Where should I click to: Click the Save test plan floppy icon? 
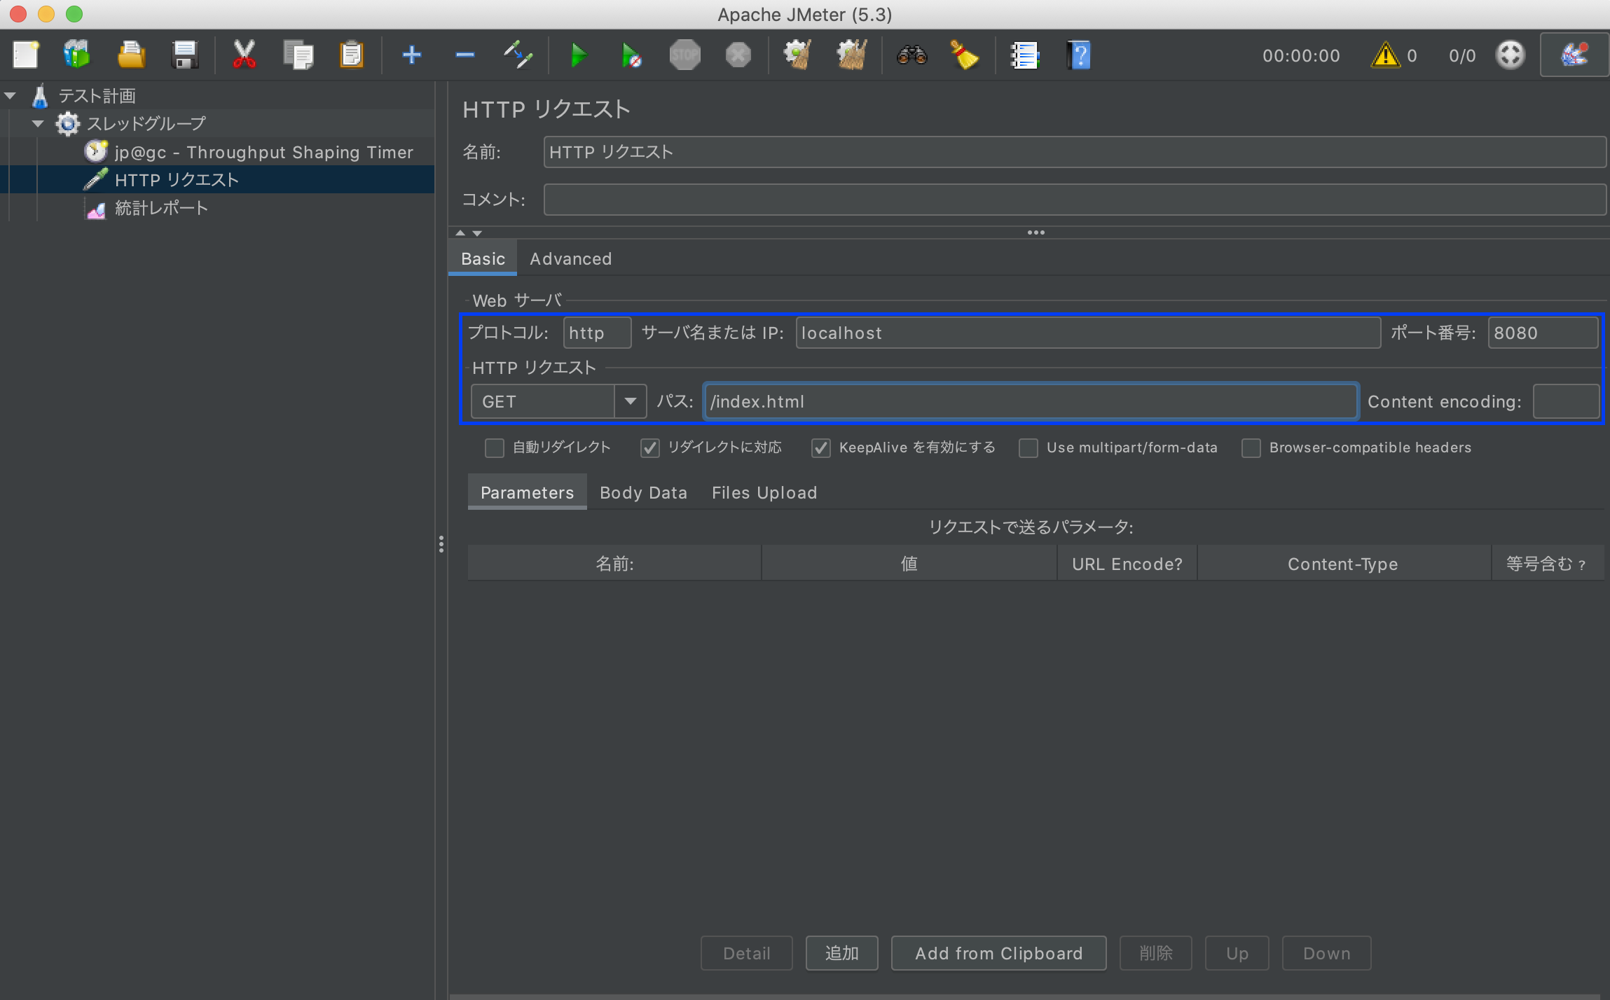tap(184, 55)
